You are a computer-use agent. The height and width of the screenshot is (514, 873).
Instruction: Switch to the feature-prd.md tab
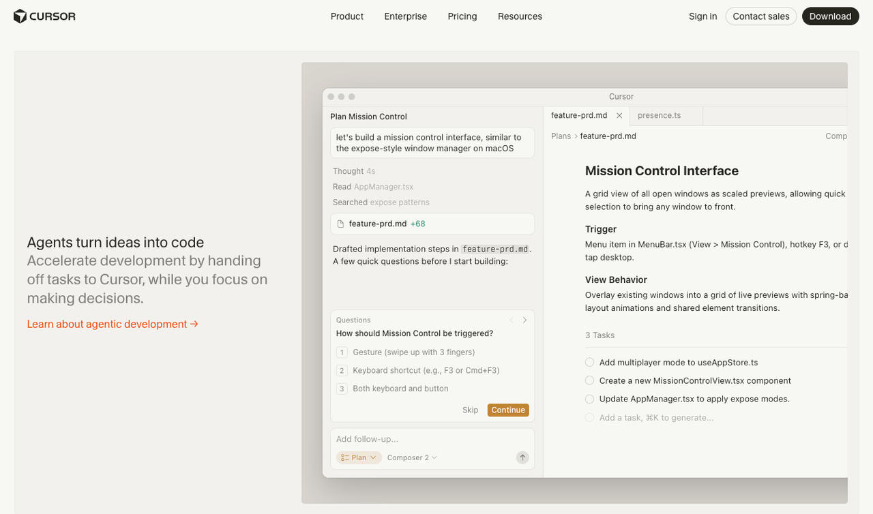tap(579, 115)
